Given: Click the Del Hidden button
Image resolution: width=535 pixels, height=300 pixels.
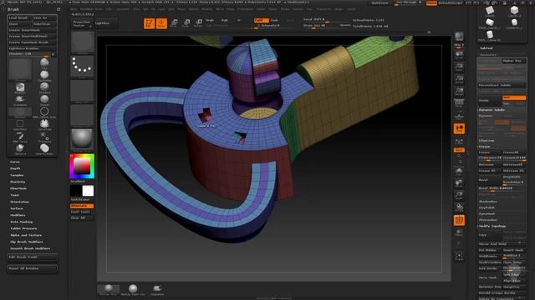Looking at the screenshot, I should [x=489, y=250].
